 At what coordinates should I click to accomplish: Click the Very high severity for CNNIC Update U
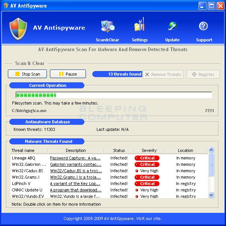(147, 190)
